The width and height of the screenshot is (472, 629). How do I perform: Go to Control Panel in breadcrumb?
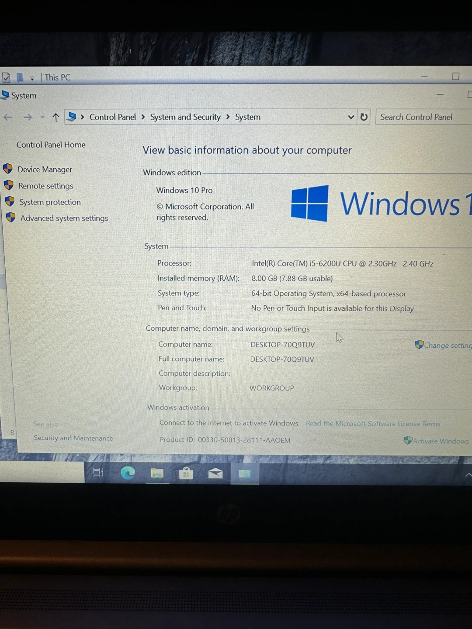click(x=113, y=117)
